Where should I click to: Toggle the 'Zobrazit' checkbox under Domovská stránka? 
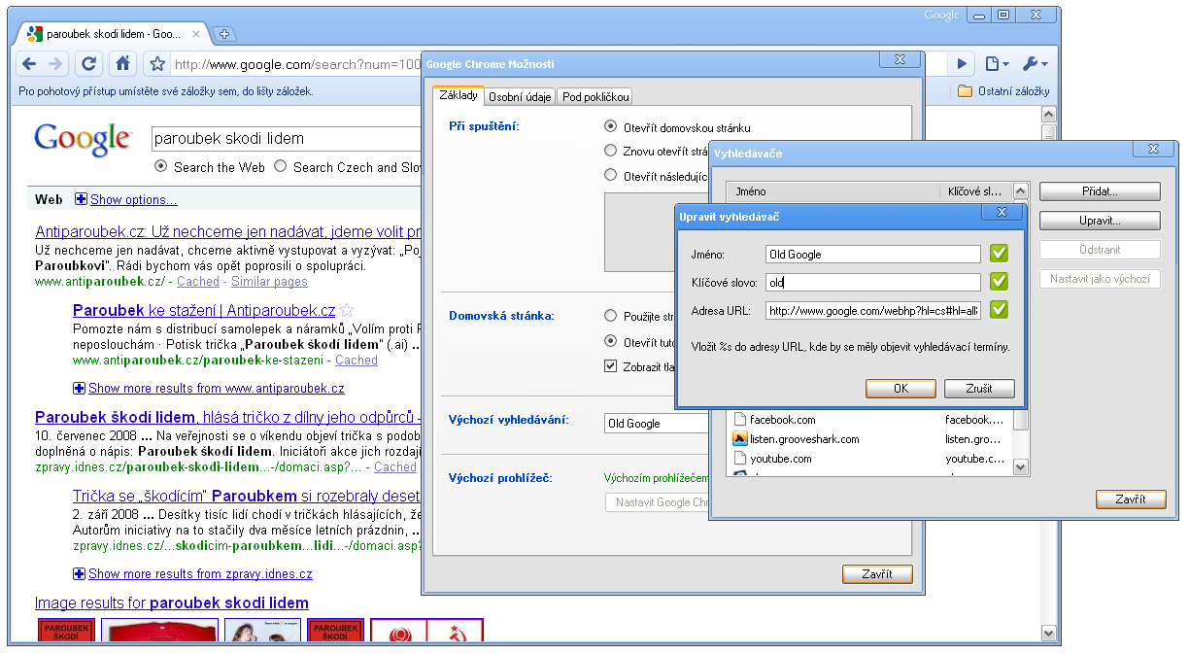click(x=610, y=366)
